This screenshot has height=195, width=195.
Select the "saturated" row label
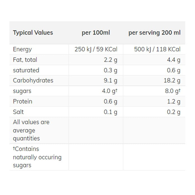(26, 70)
